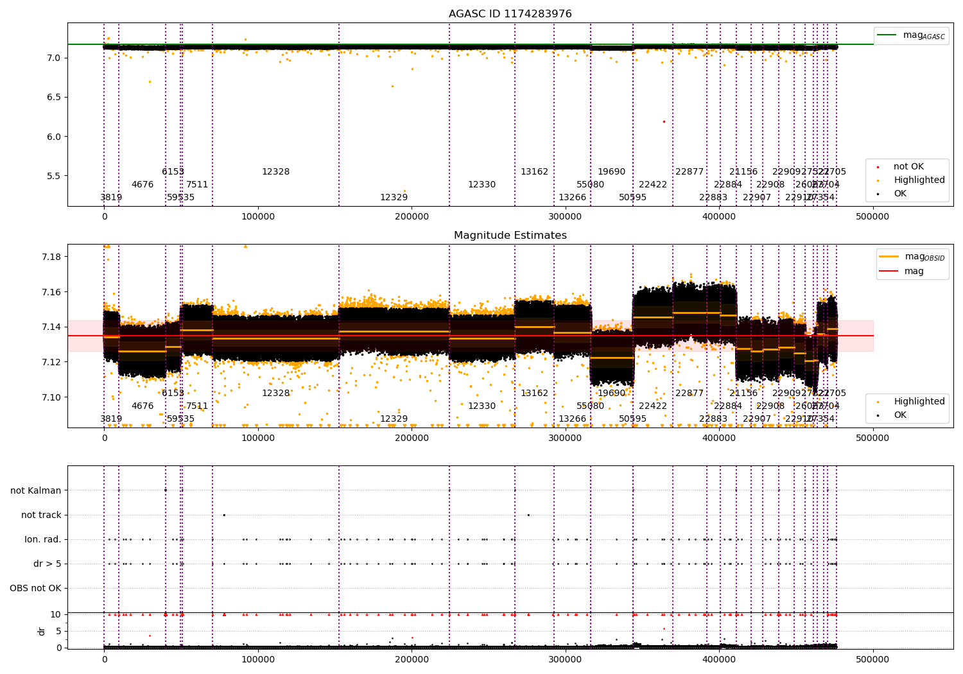Screen dimensions: 963x674
Task: Click OBSID label 13162 in the top plot
Action: [x=535, y=172]
